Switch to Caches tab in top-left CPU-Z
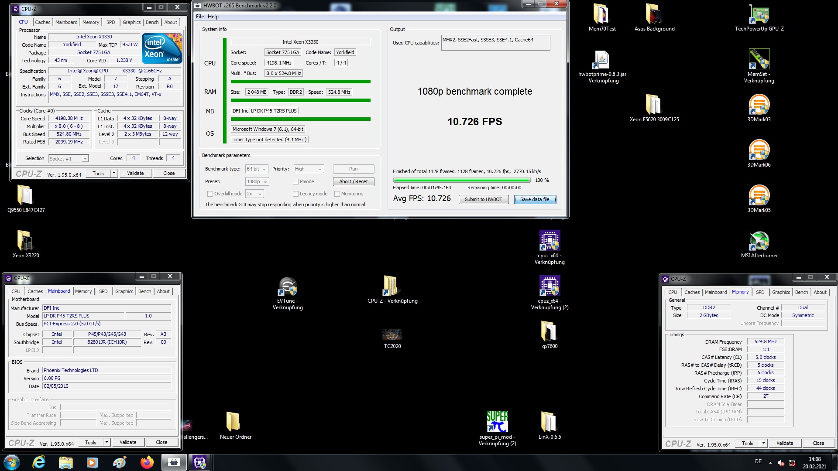The image size is (838, 471). (x=42, y=22)
